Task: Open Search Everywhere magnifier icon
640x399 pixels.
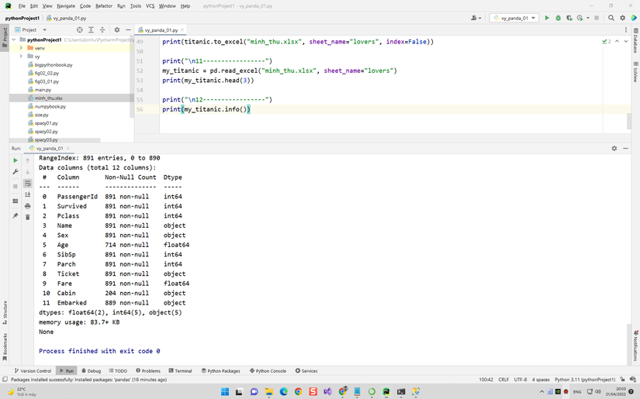Action: (611, 18)
